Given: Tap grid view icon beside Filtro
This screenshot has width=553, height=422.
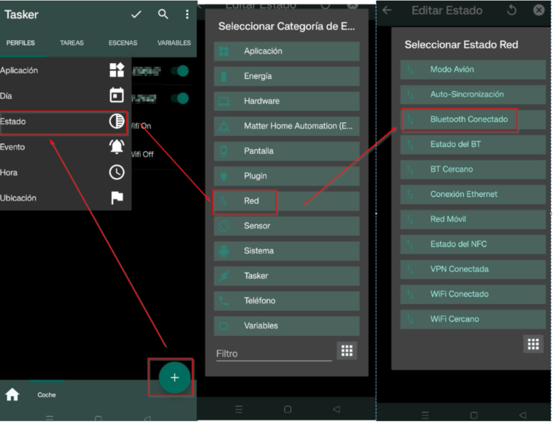Looking at the screenshot, I should click(x=347, y=351).
